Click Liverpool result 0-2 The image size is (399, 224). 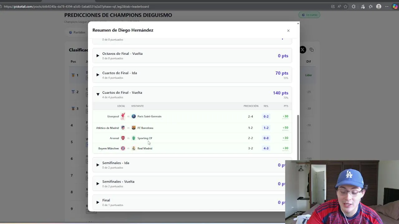click(266, 116)
